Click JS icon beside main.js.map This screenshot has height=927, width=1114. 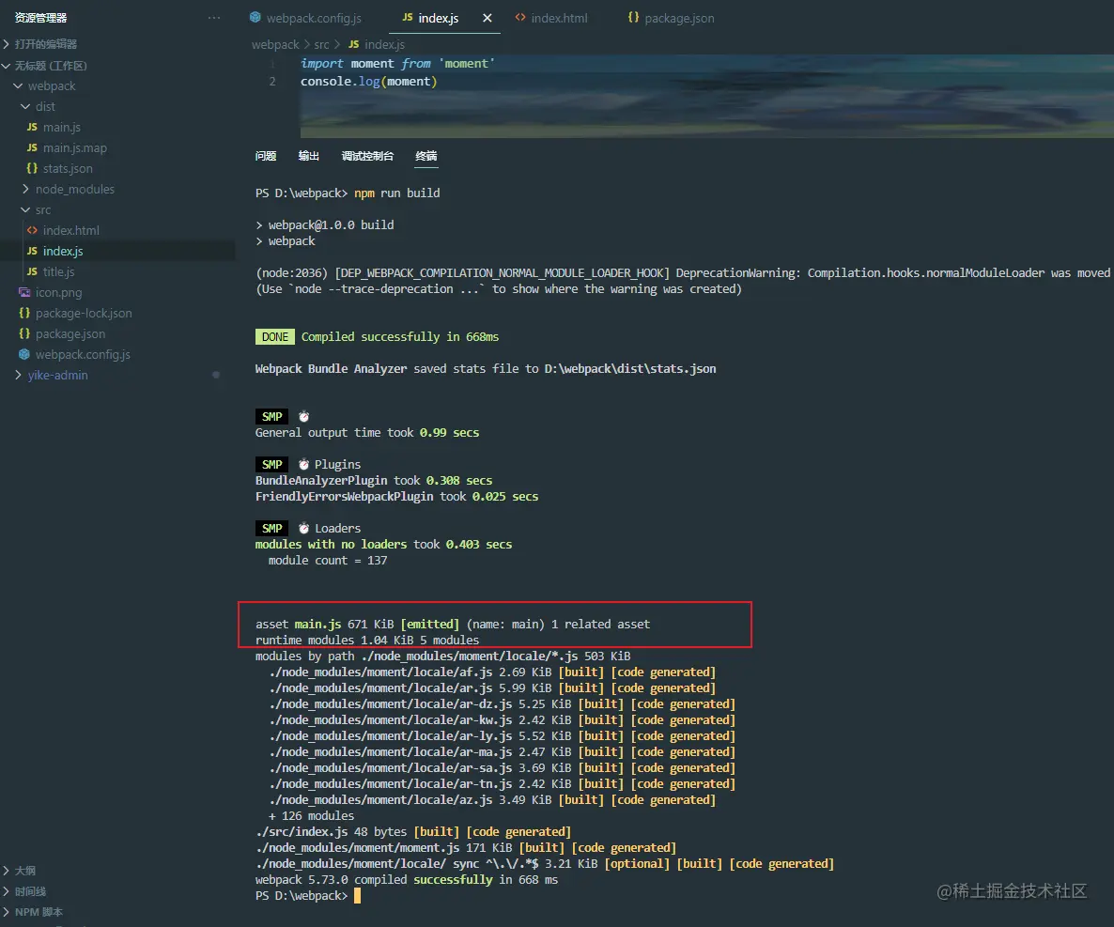point(32,147)
